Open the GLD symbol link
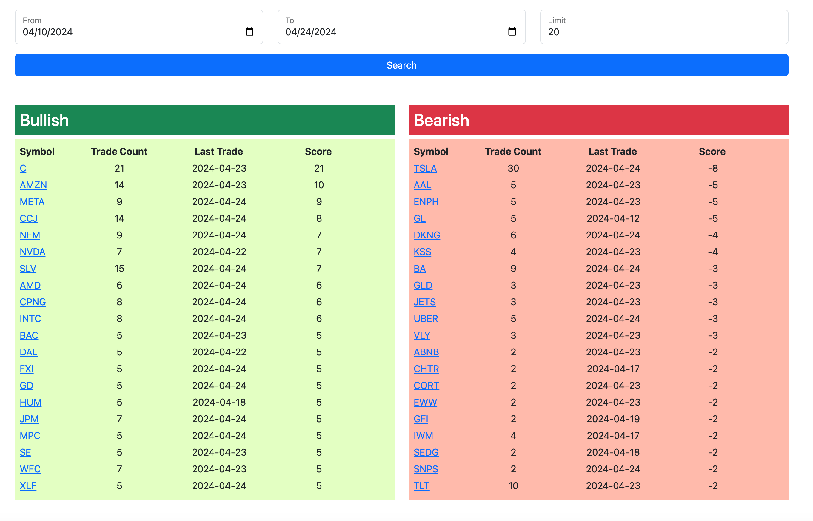The height and width of the screenshot is (521, 813). click(x=423, y=285)
